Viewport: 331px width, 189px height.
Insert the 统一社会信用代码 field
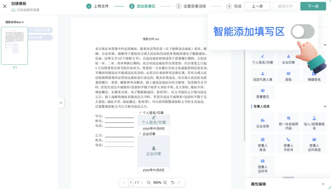(x=288, y=123)
